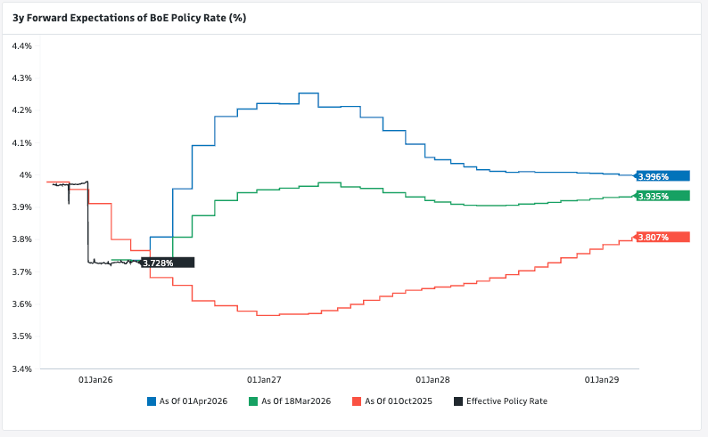
Task: Toggle the As Of 01Apr2026 legend label
Action: click(193, 401)
